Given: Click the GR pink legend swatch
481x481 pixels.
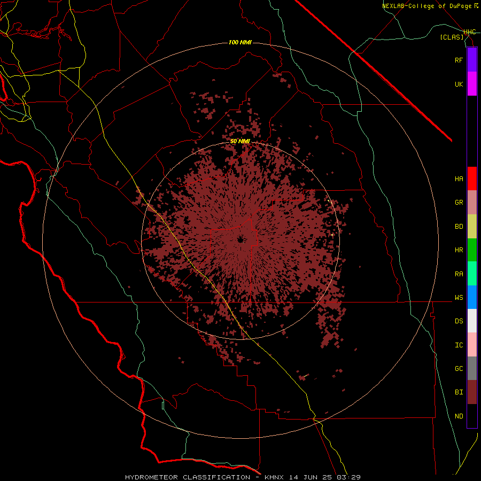Looking at the screenshot, I should [x=472, y=203].
